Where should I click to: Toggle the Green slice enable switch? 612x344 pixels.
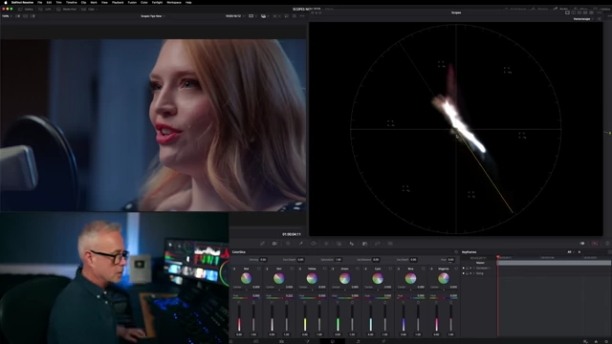click(x=333, y=269)
